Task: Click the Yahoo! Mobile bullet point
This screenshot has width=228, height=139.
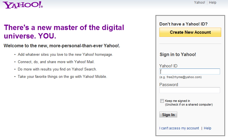Action: click(x=62, y=76)
